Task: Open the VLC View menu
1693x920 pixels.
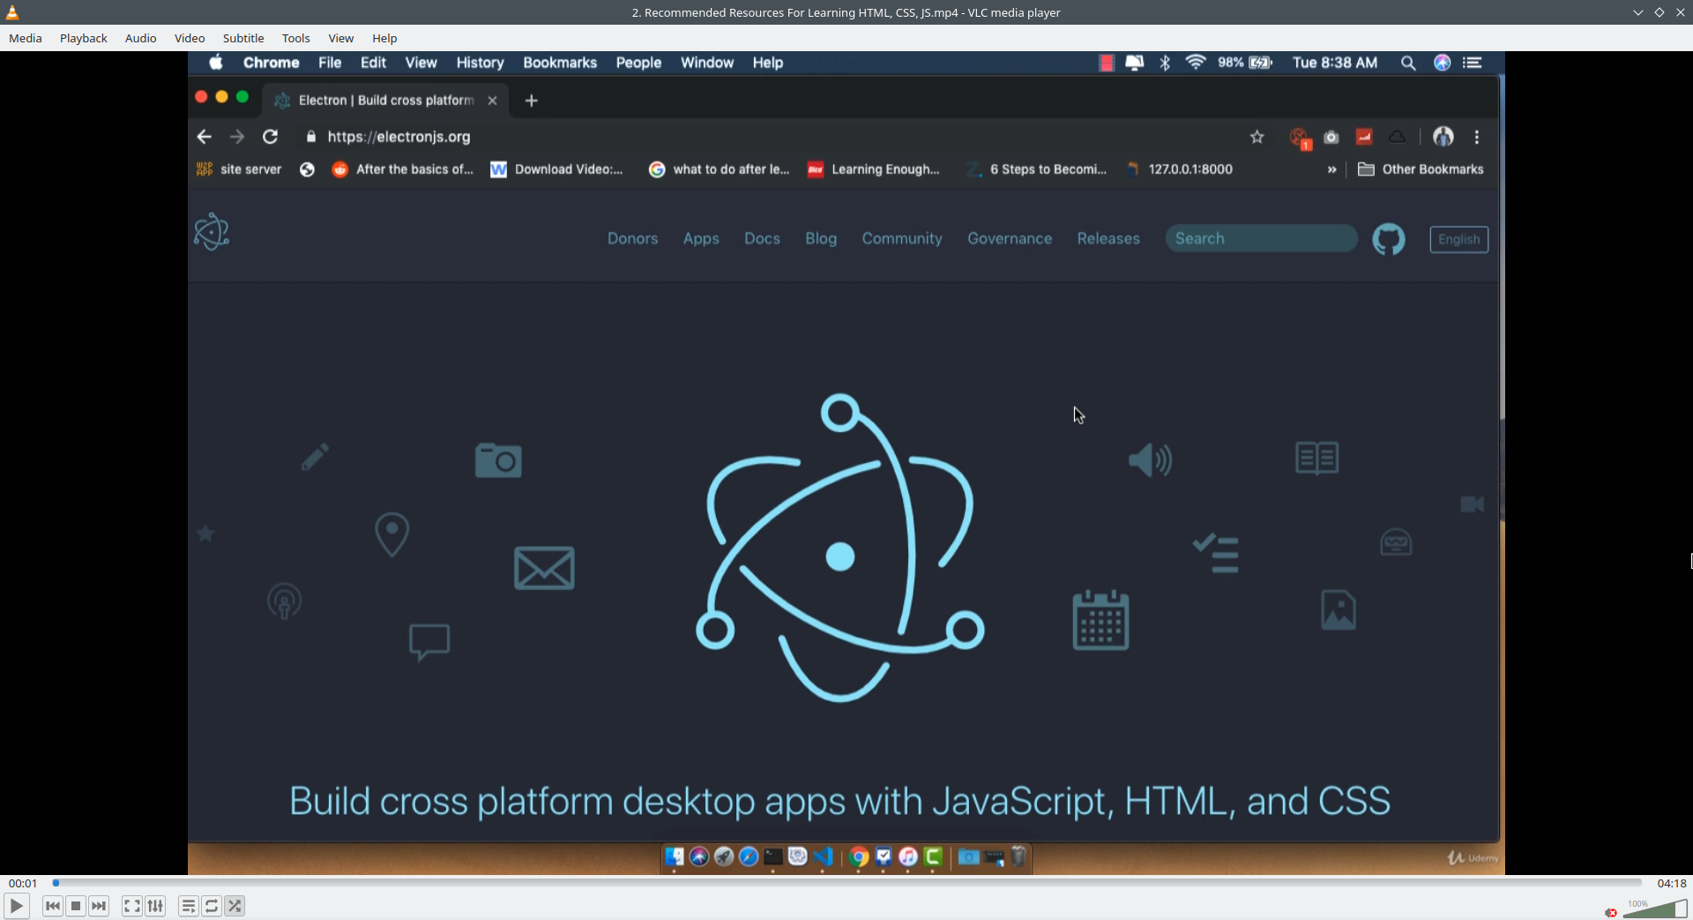Action: pos(341,38)
